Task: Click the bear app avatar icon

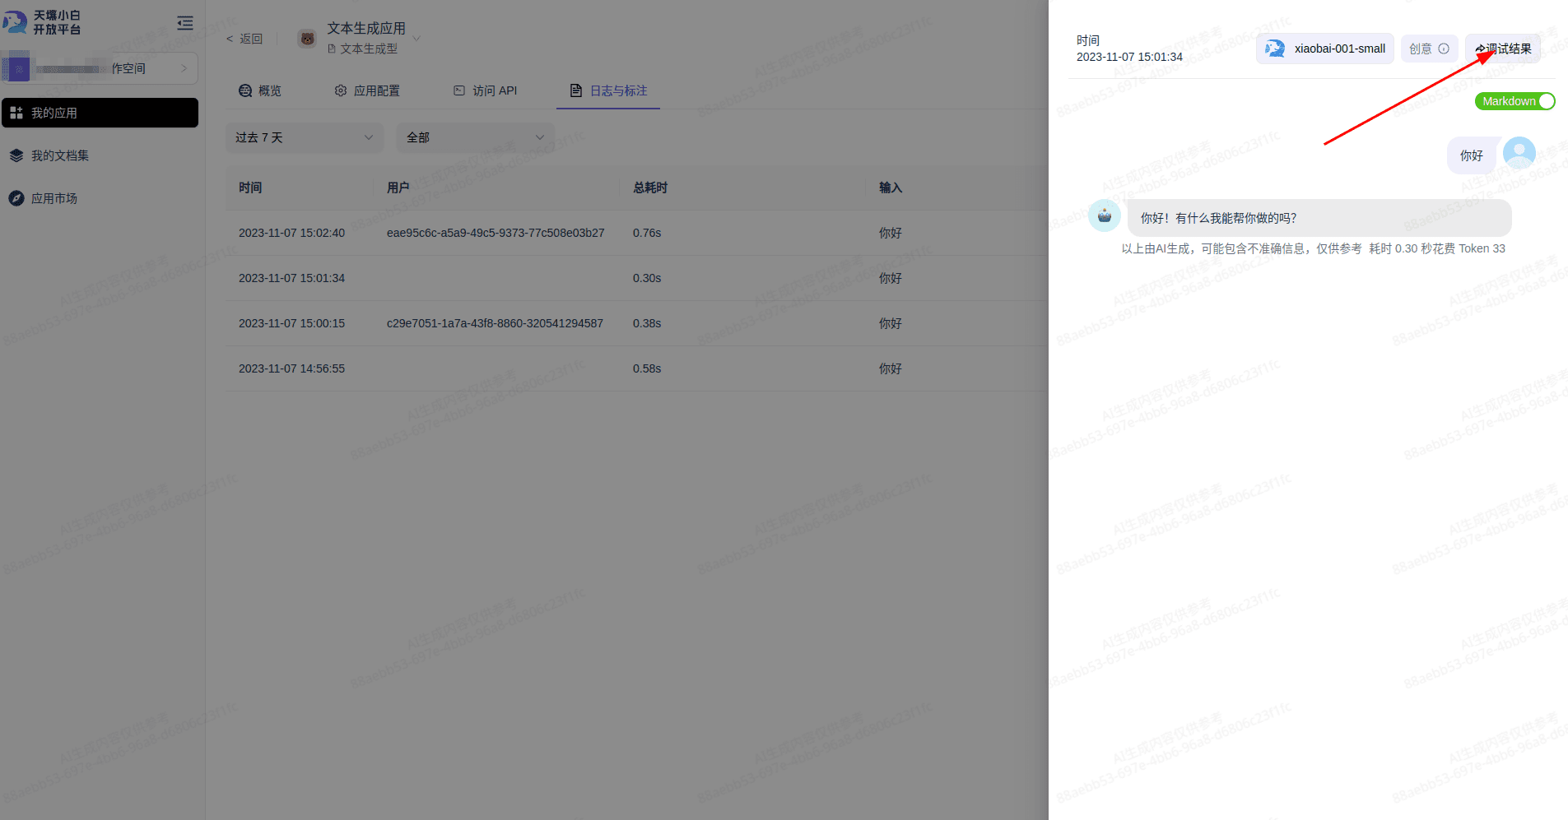Action: 307,39
